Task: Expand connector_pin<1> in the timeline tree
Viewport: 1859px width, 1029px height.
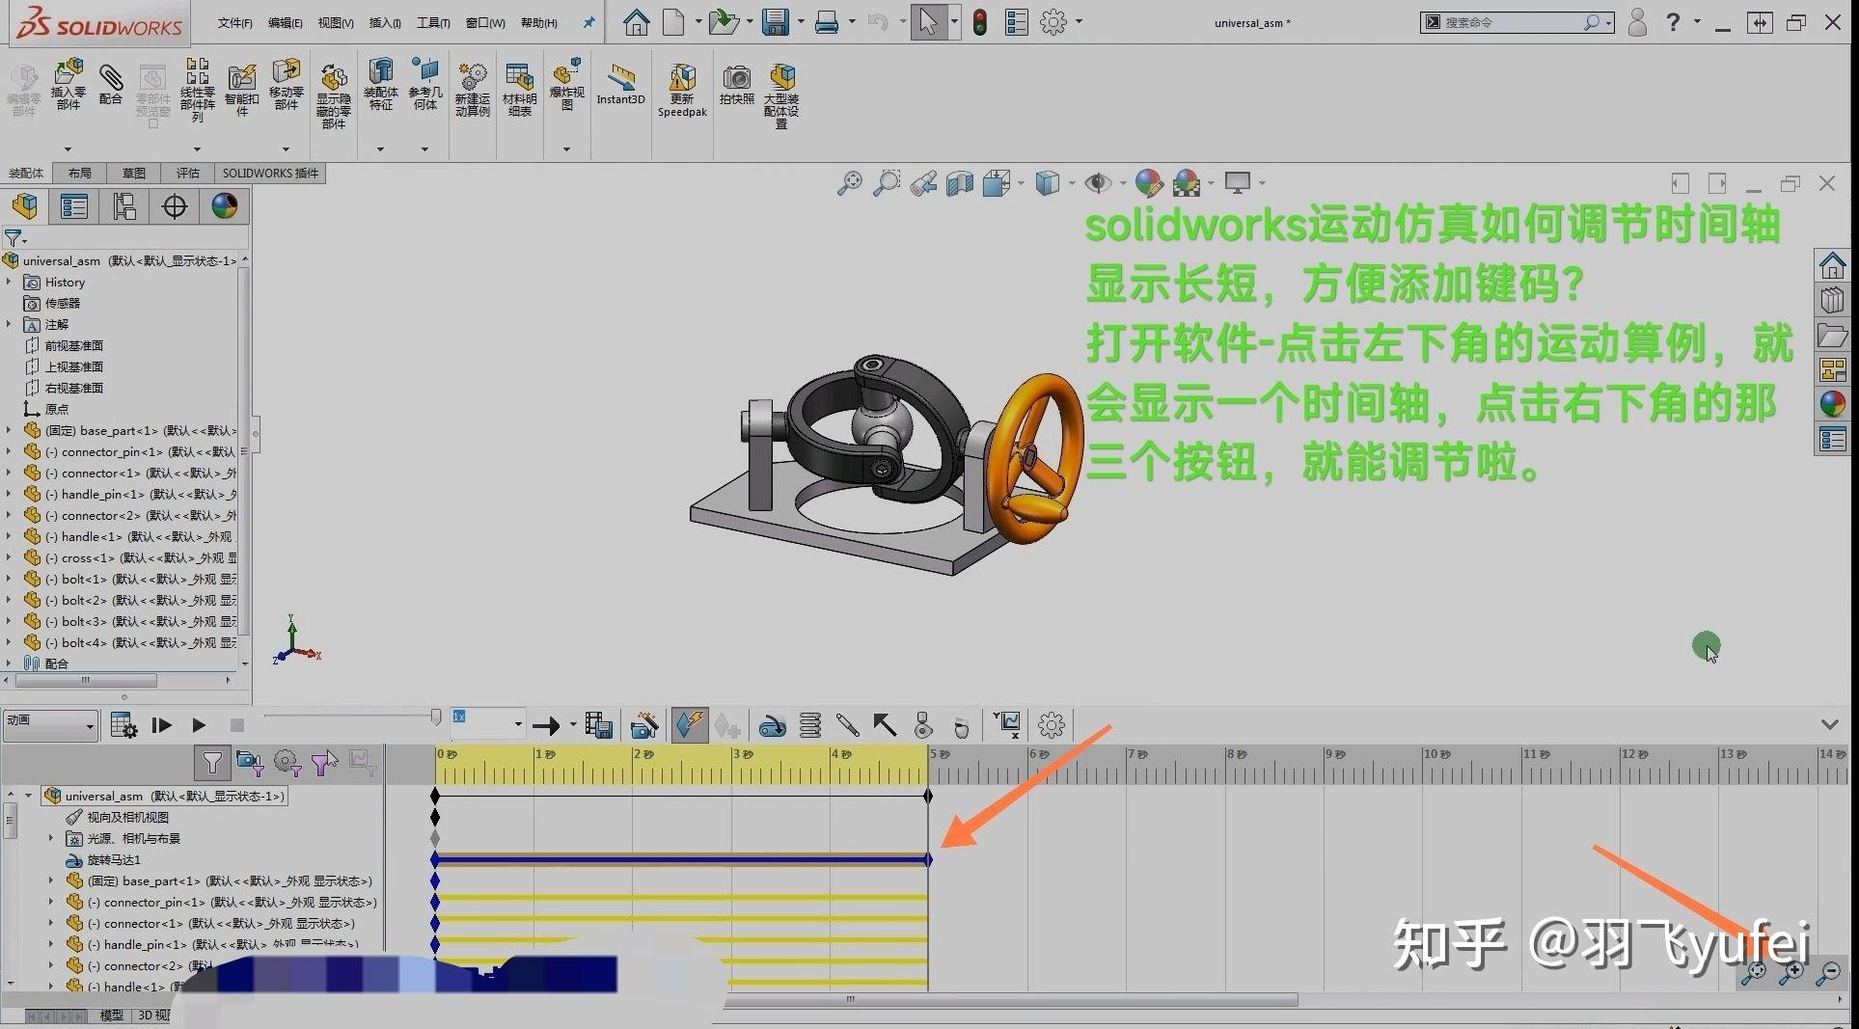Action: coord(51,902)
